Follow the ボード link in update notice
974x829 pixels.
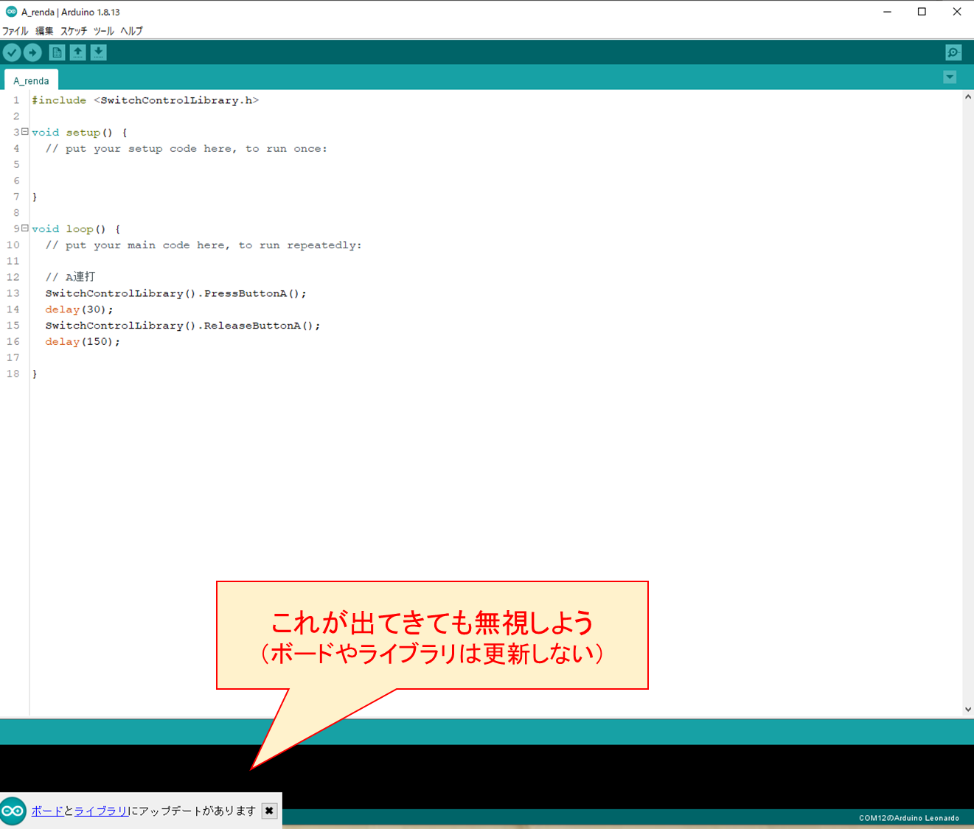coord(47,811)
